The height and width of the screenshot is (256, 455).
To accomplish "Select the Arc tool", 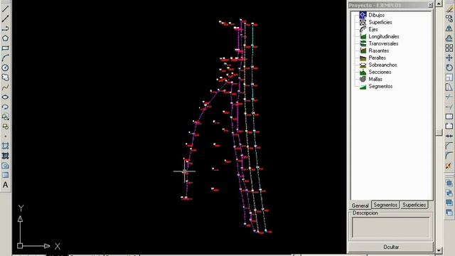I will 5,58.
